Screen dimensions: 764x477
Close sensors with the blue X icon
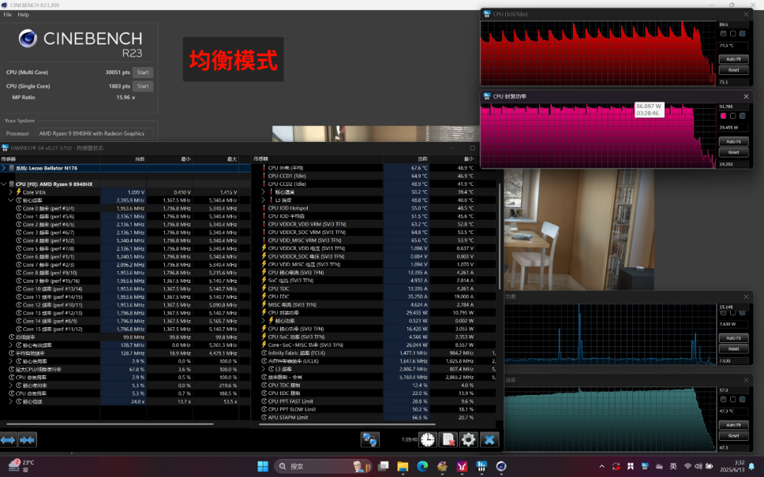point(490,440)
